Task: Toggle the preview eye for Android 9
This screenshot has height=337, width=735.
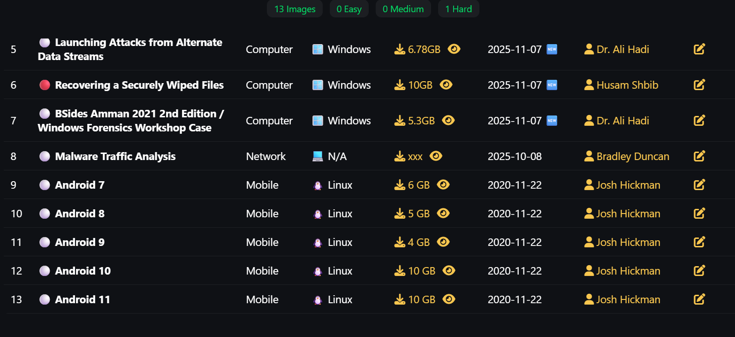Action: click(x=444, y=242)
